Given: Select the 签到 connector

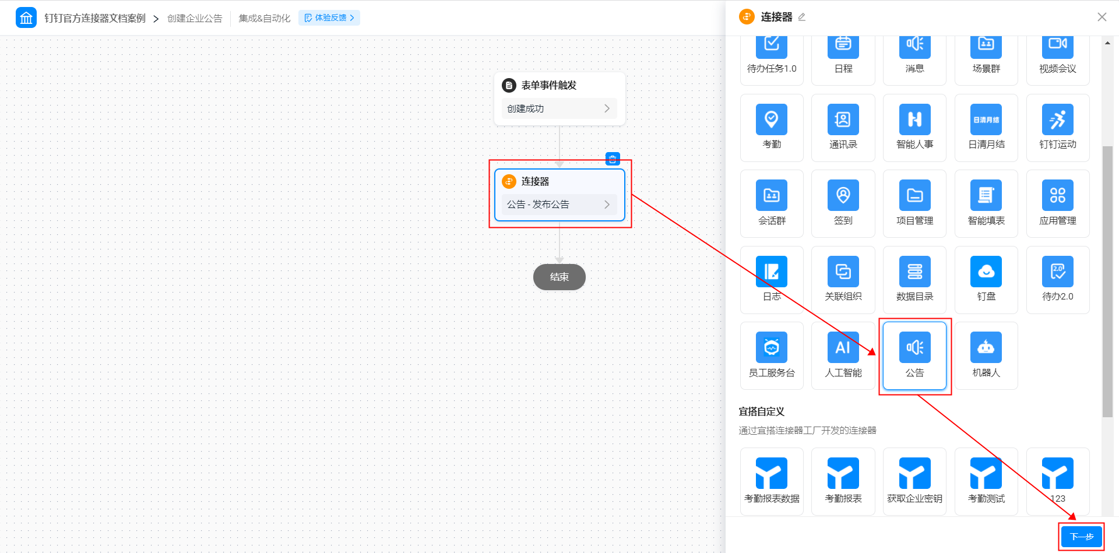Looking at the screenshot, I should point(843,203).
